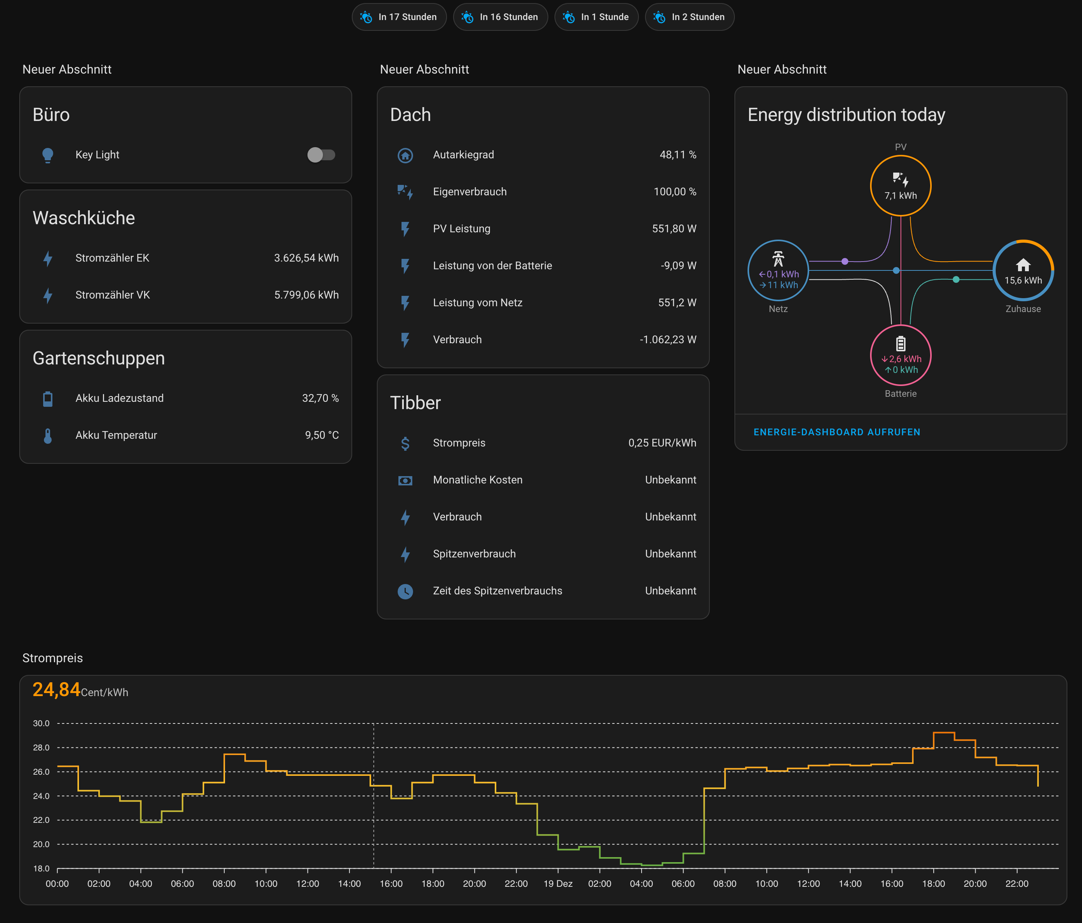Open the 'In 1 Stunde' chip
1082x923 pixels.
click(x=596, y=17)
